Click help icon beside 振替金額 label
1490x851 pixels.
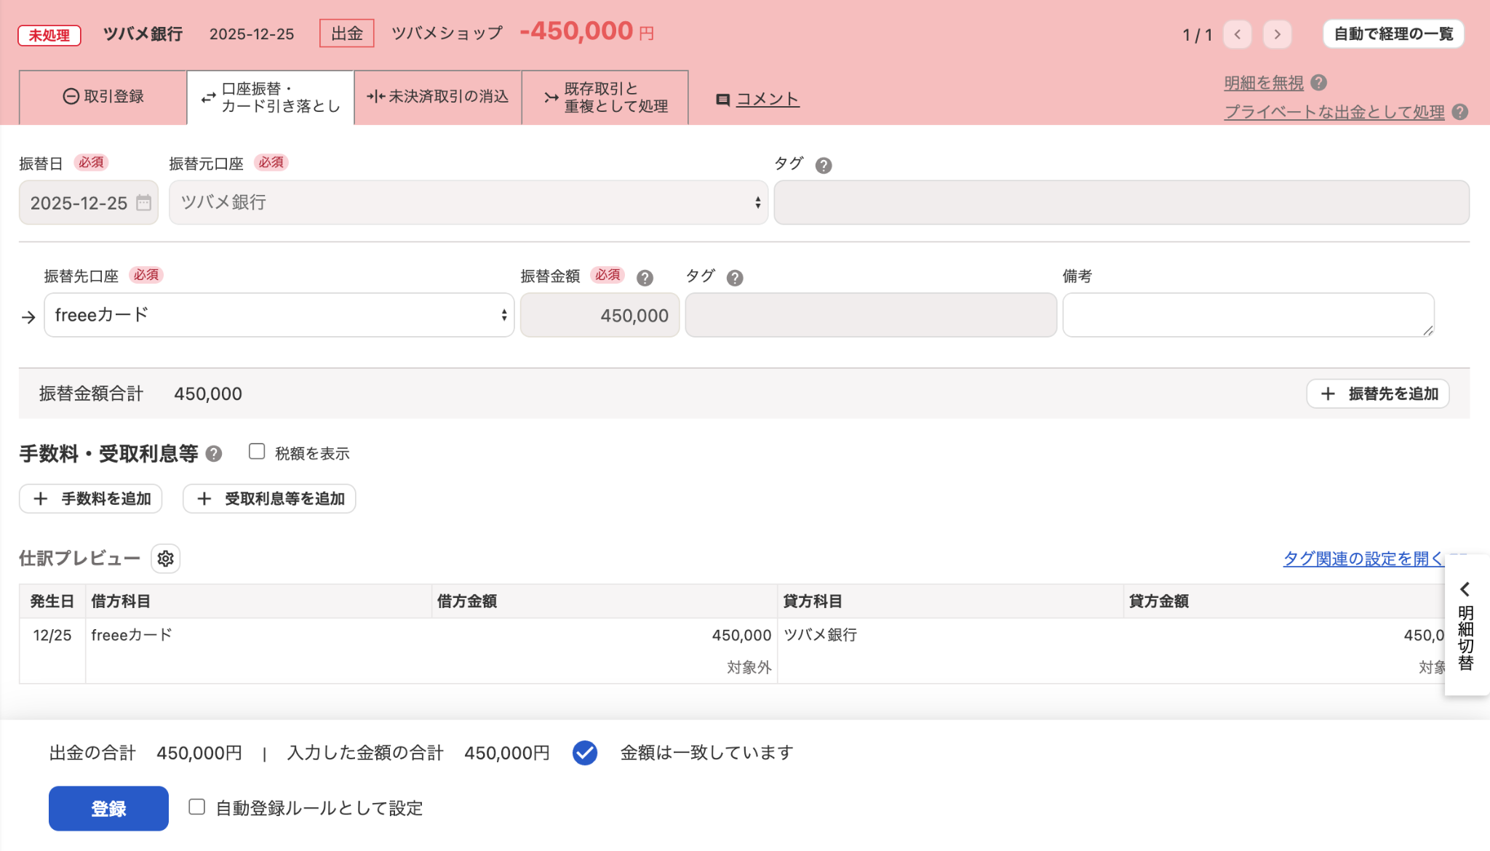pyautogui.click(x=645, y=278)
